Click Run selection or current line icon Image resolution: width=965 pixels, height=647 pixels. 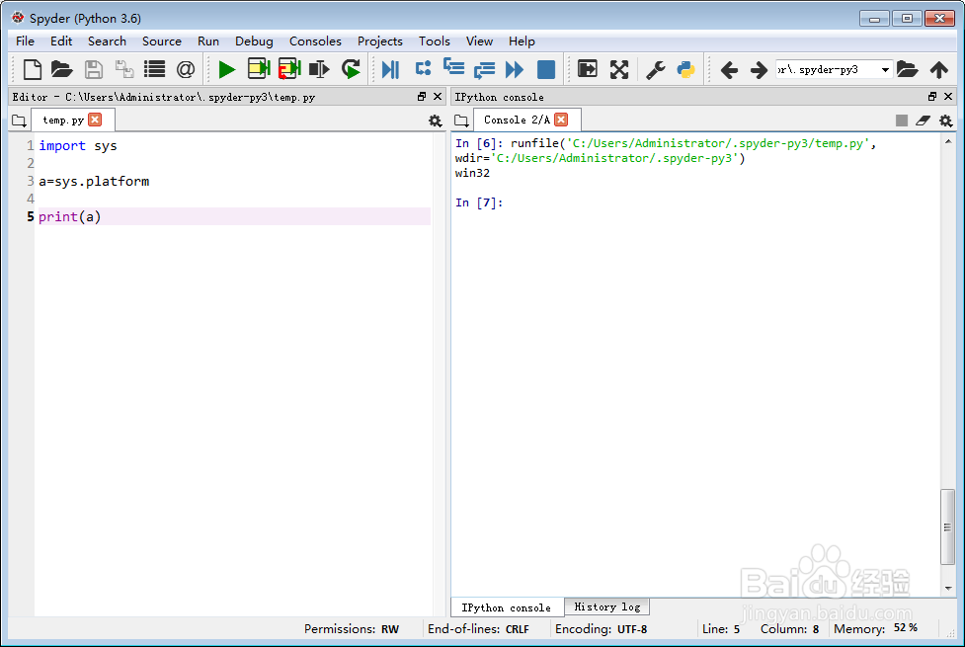319,69
